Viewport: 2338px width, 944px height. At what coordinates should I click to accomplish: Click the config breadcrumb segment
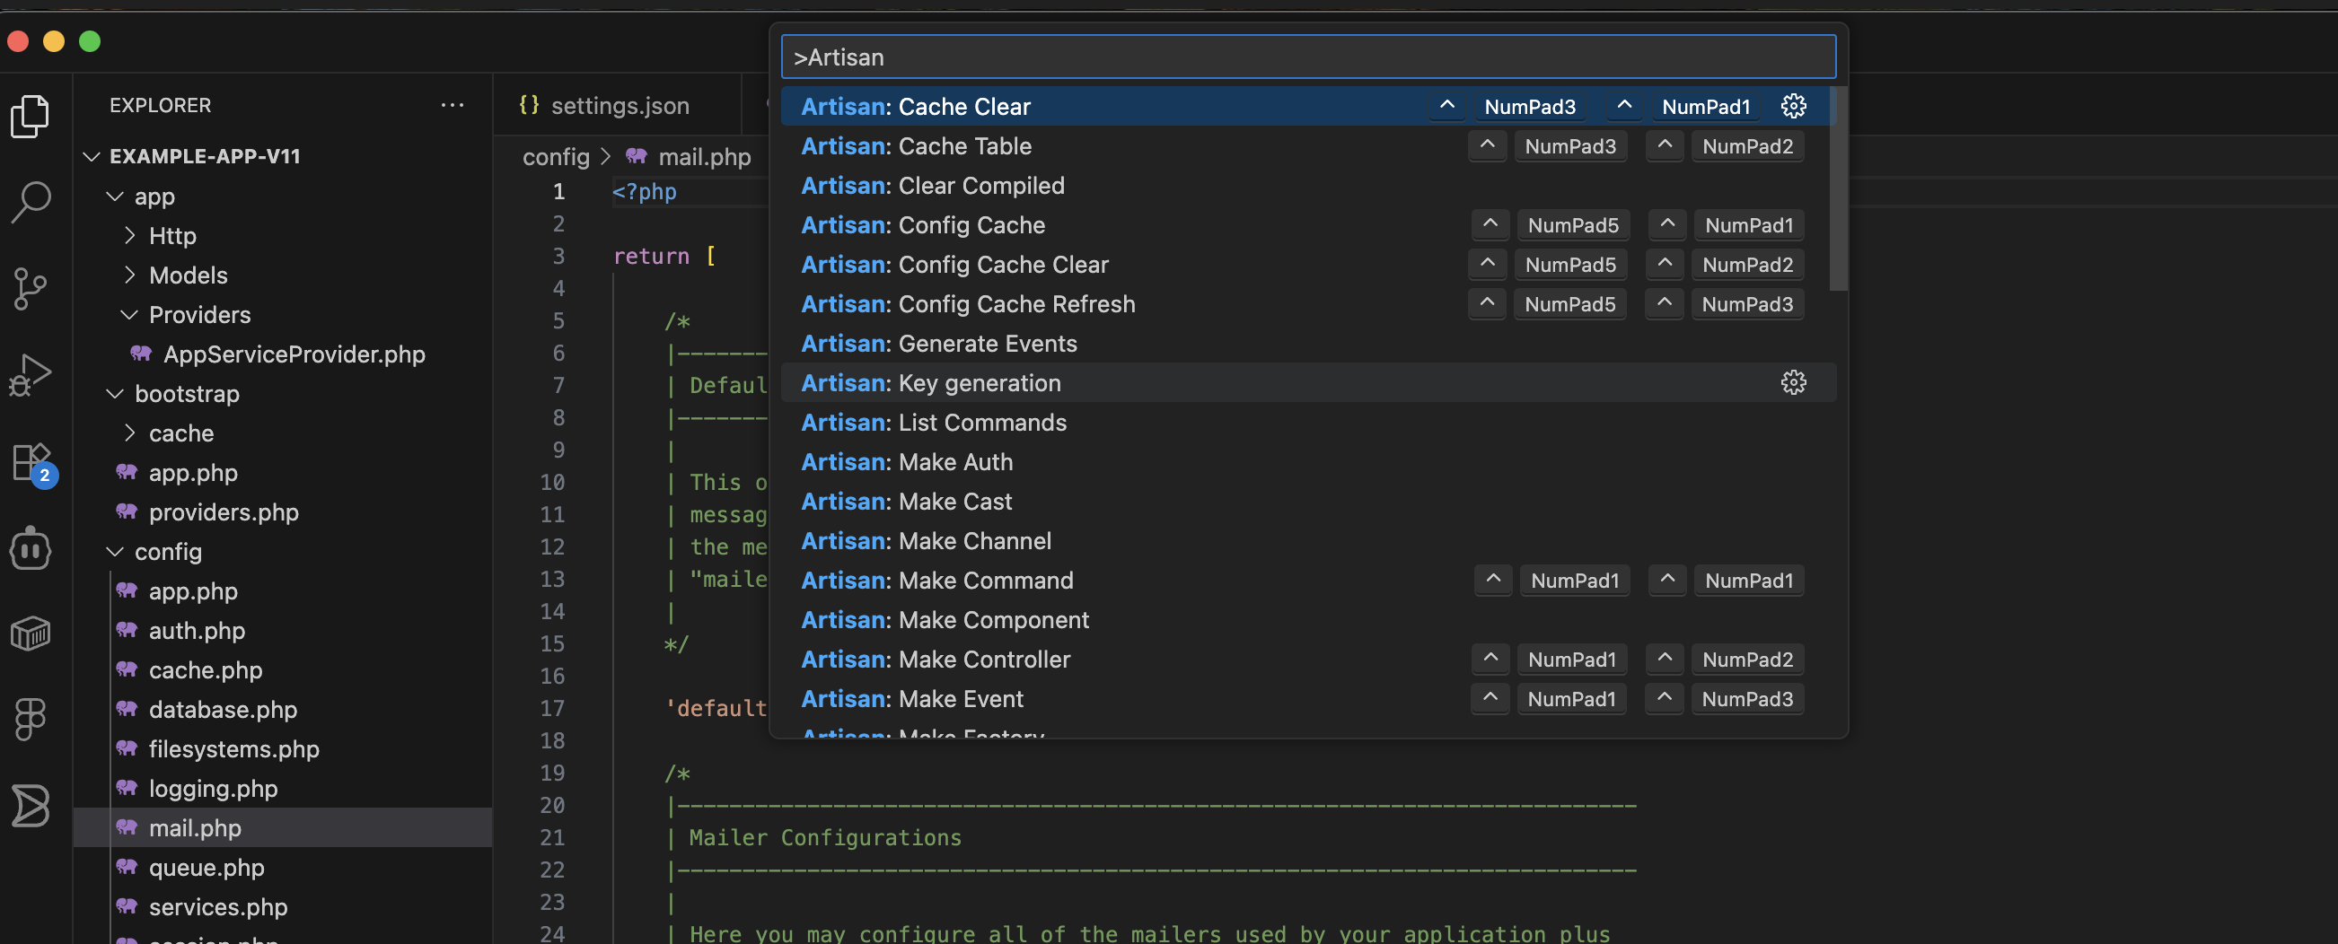pyautogui.click(x=556, y=156)
